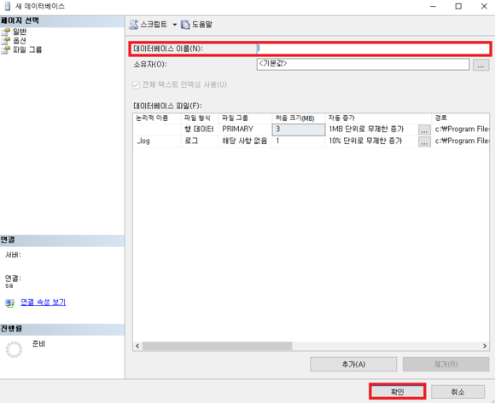The image size is (495, 403).
Task: Click the 스크립트 toolbar icon
Action: pyautogui.click(x=134, y=24)
